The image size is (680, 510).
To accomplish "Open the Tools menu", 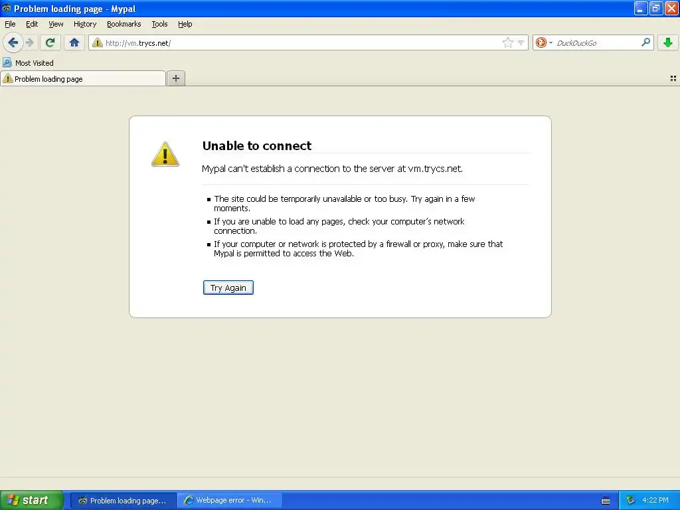I will pos(159,24).
